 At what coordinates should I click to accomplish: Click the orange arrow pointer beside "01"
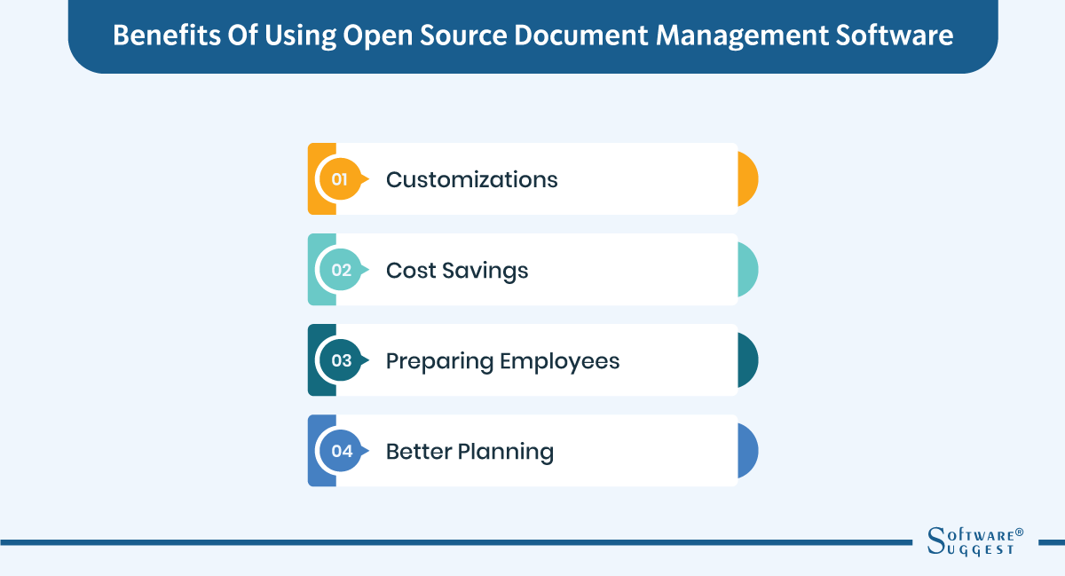coord(364,178)
